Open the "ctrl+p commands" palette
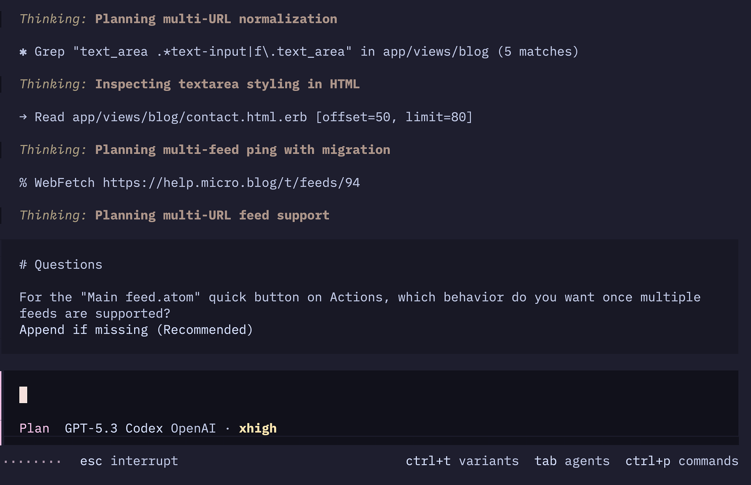The image size is (751, 485). point(682,461)
